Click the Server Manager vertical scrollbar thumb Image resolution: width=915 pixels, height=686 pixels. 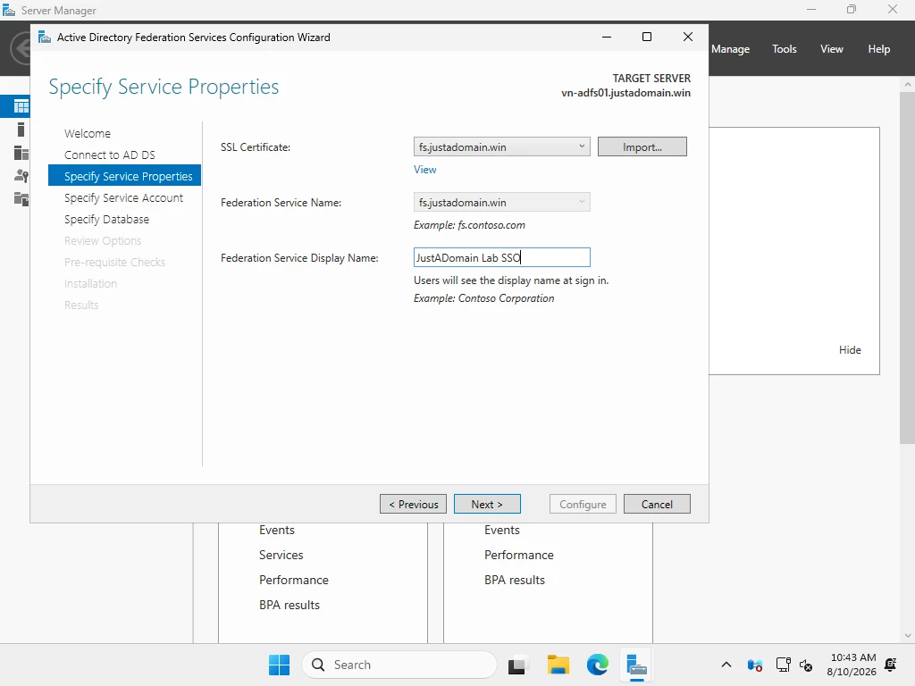[x=907, y=266]
